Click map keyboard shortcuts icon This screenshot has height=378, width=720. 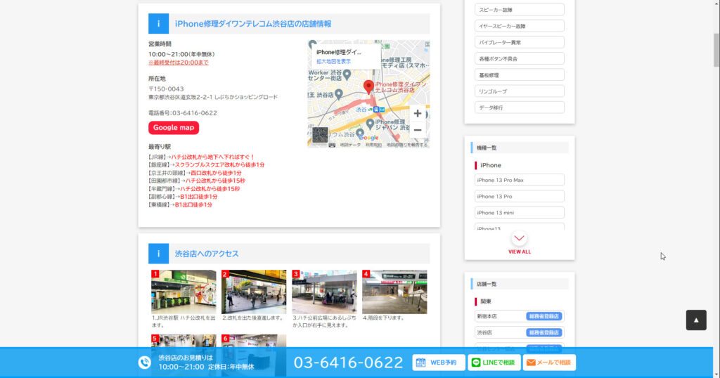[332, 145]
